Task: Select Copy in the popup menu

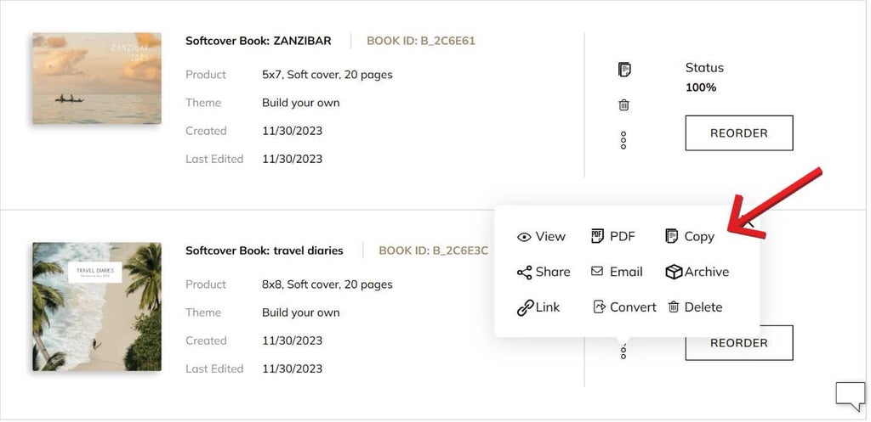Action: [x=690, y=236]
